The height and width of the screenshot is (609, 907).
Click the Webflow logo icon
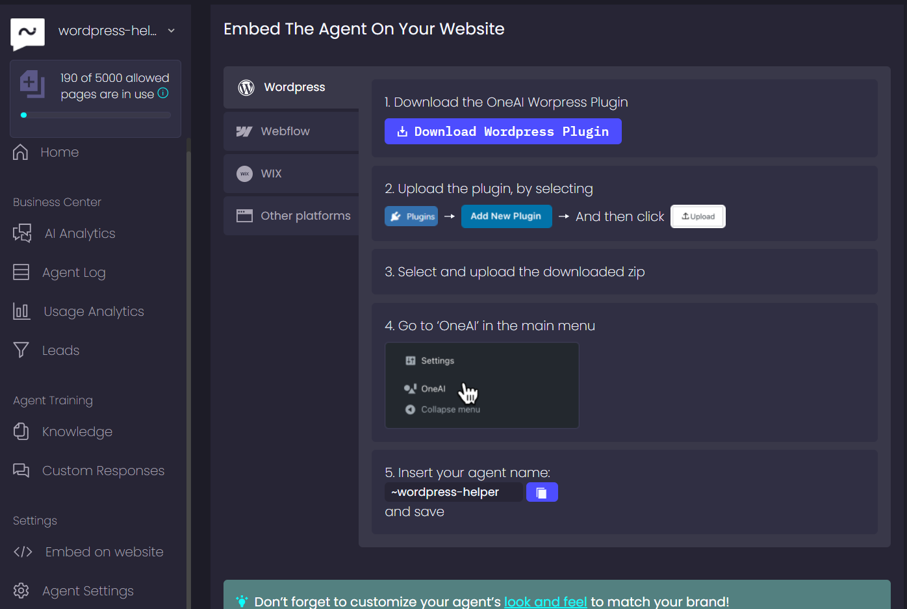click(244, 131)
